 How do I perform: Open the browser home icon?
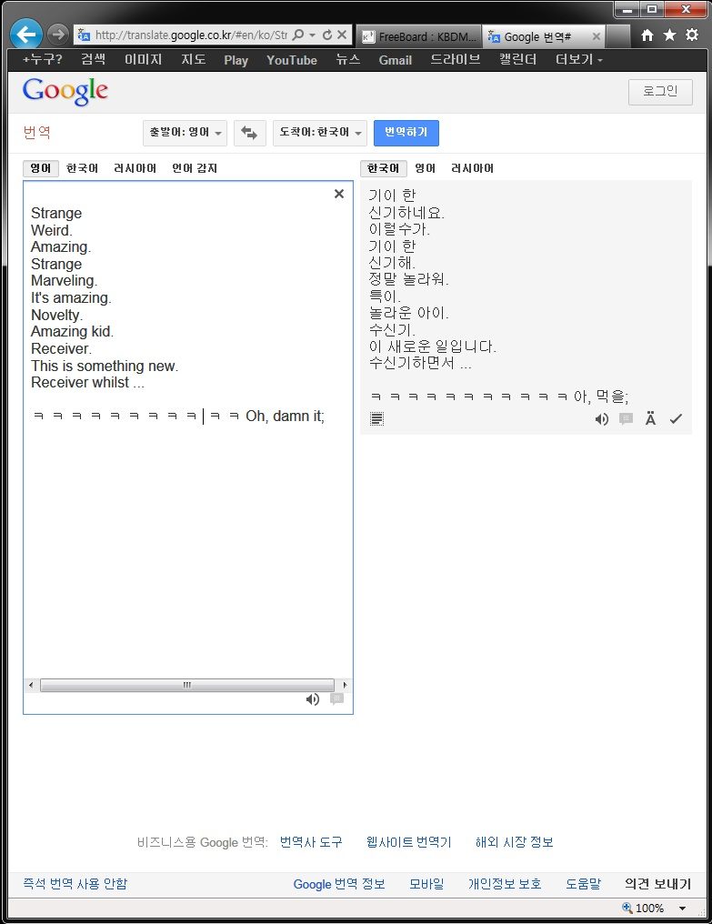[x=647, y=35]
